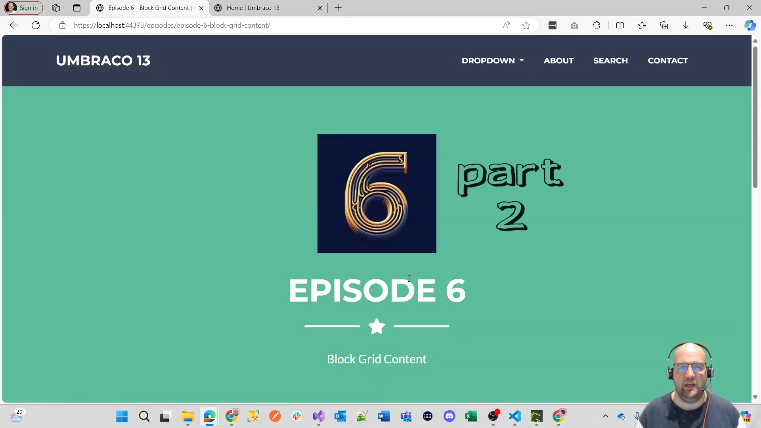The width and height of the screenshot is (761, 428).
Task: Open the Copilot sidebar in Edge
Action: [x=750, y=25]
